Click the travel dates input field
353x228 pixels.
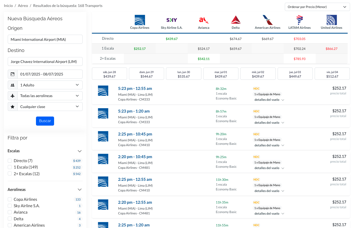tap(50, 74)
